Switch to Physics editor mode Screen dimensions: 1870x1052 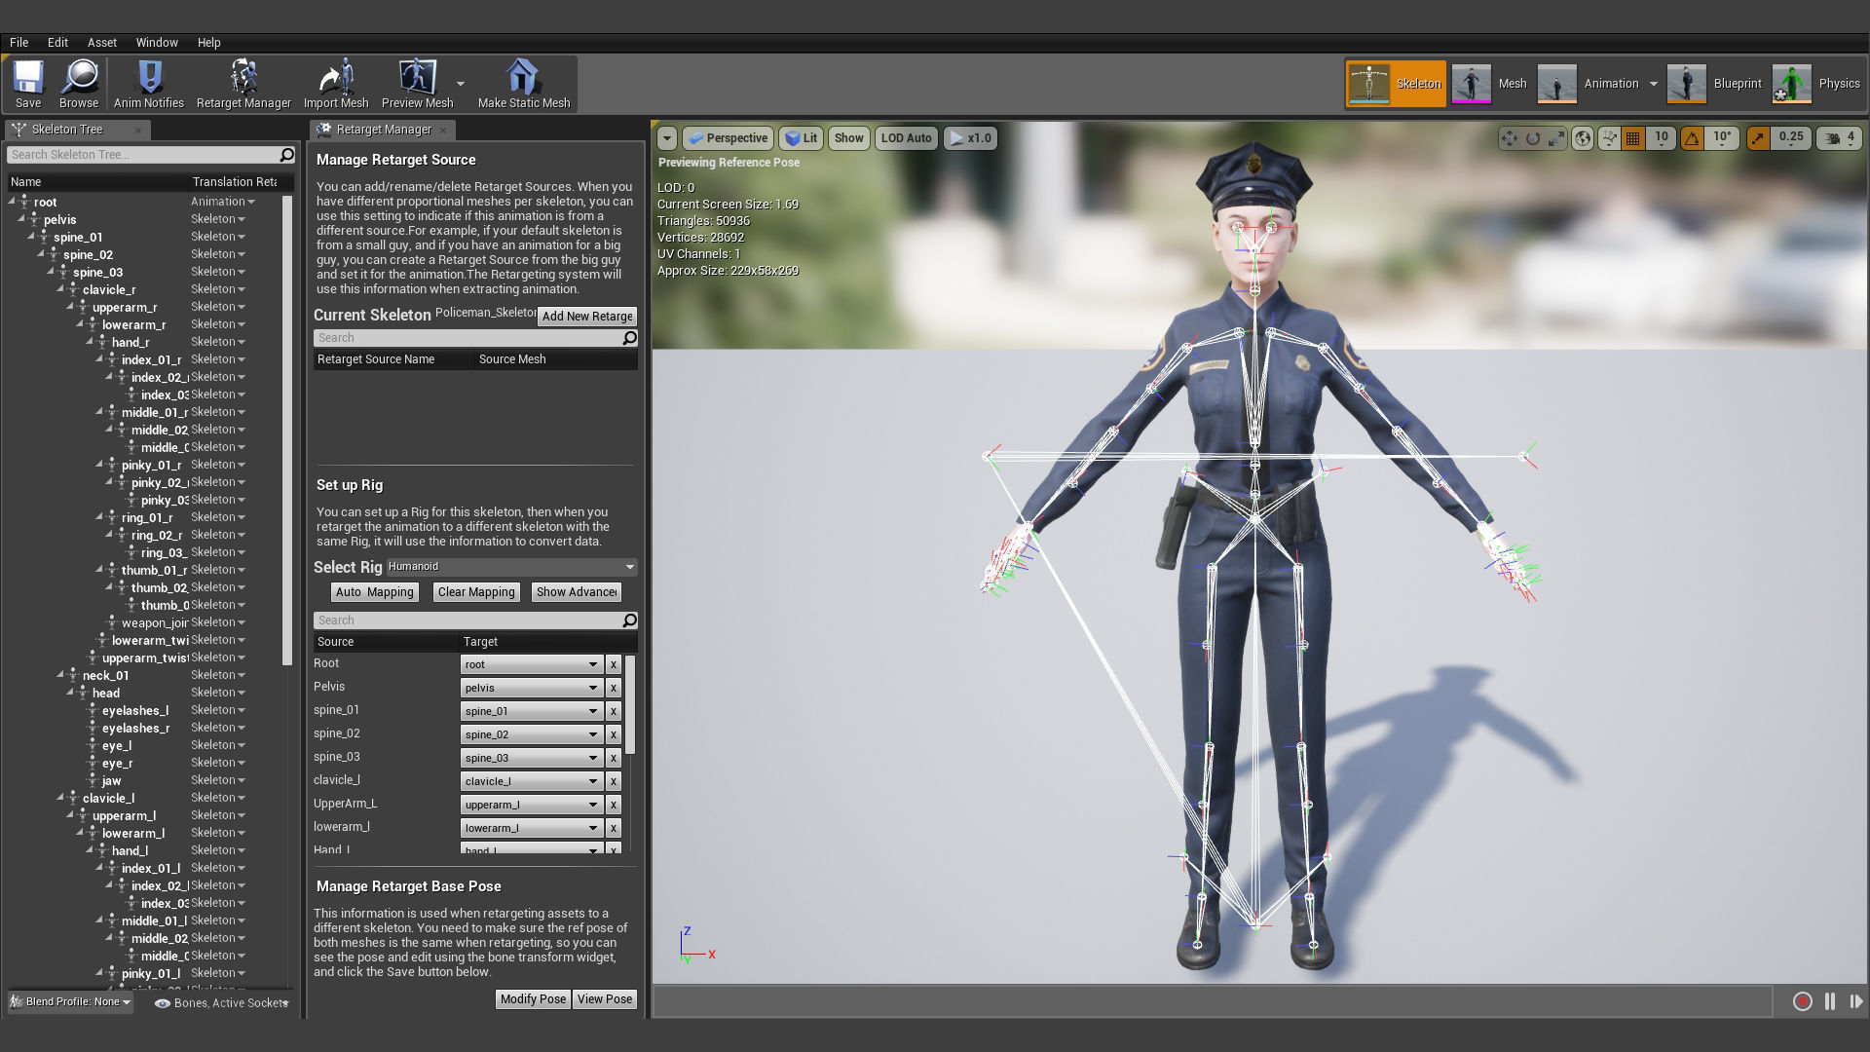1816,84
